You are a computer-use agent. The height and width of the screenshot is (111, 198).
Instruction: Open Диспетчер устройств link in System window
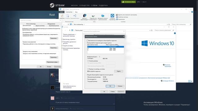coord(69,39)
